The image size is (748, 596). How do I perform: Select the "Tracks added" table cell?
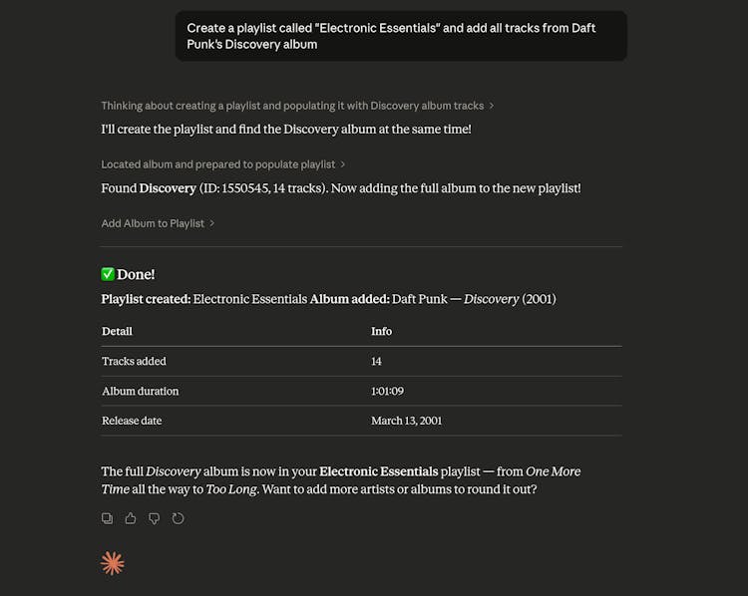[x=134, y=361]
